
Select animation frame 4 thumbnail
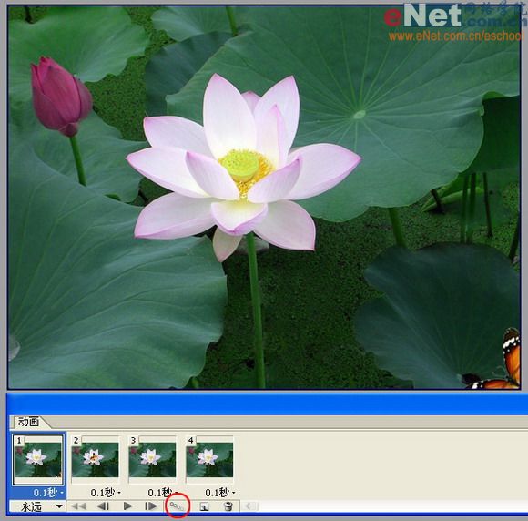(x=209, y=460)
